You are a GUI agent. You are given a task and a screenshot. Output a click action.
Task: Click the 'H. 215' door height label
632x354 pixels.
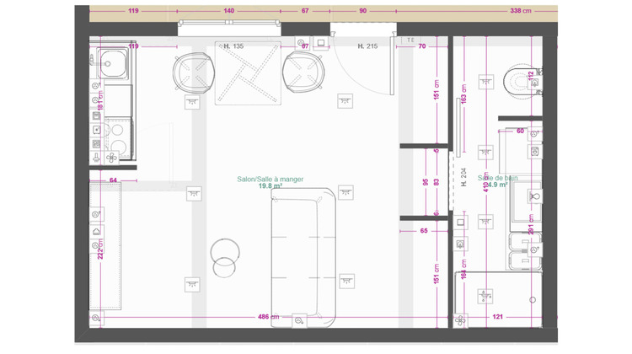pyautogui.click(x=367, y=46)
